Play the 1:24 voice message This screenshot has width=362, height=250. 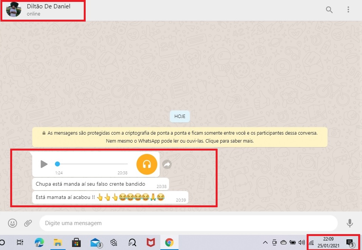coord(44,164)
